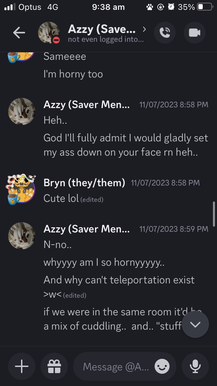Open Azzy's avatar beside the 8:59 PM message
The height and width of the screenshot is (386, 217).
click(21, 236)
